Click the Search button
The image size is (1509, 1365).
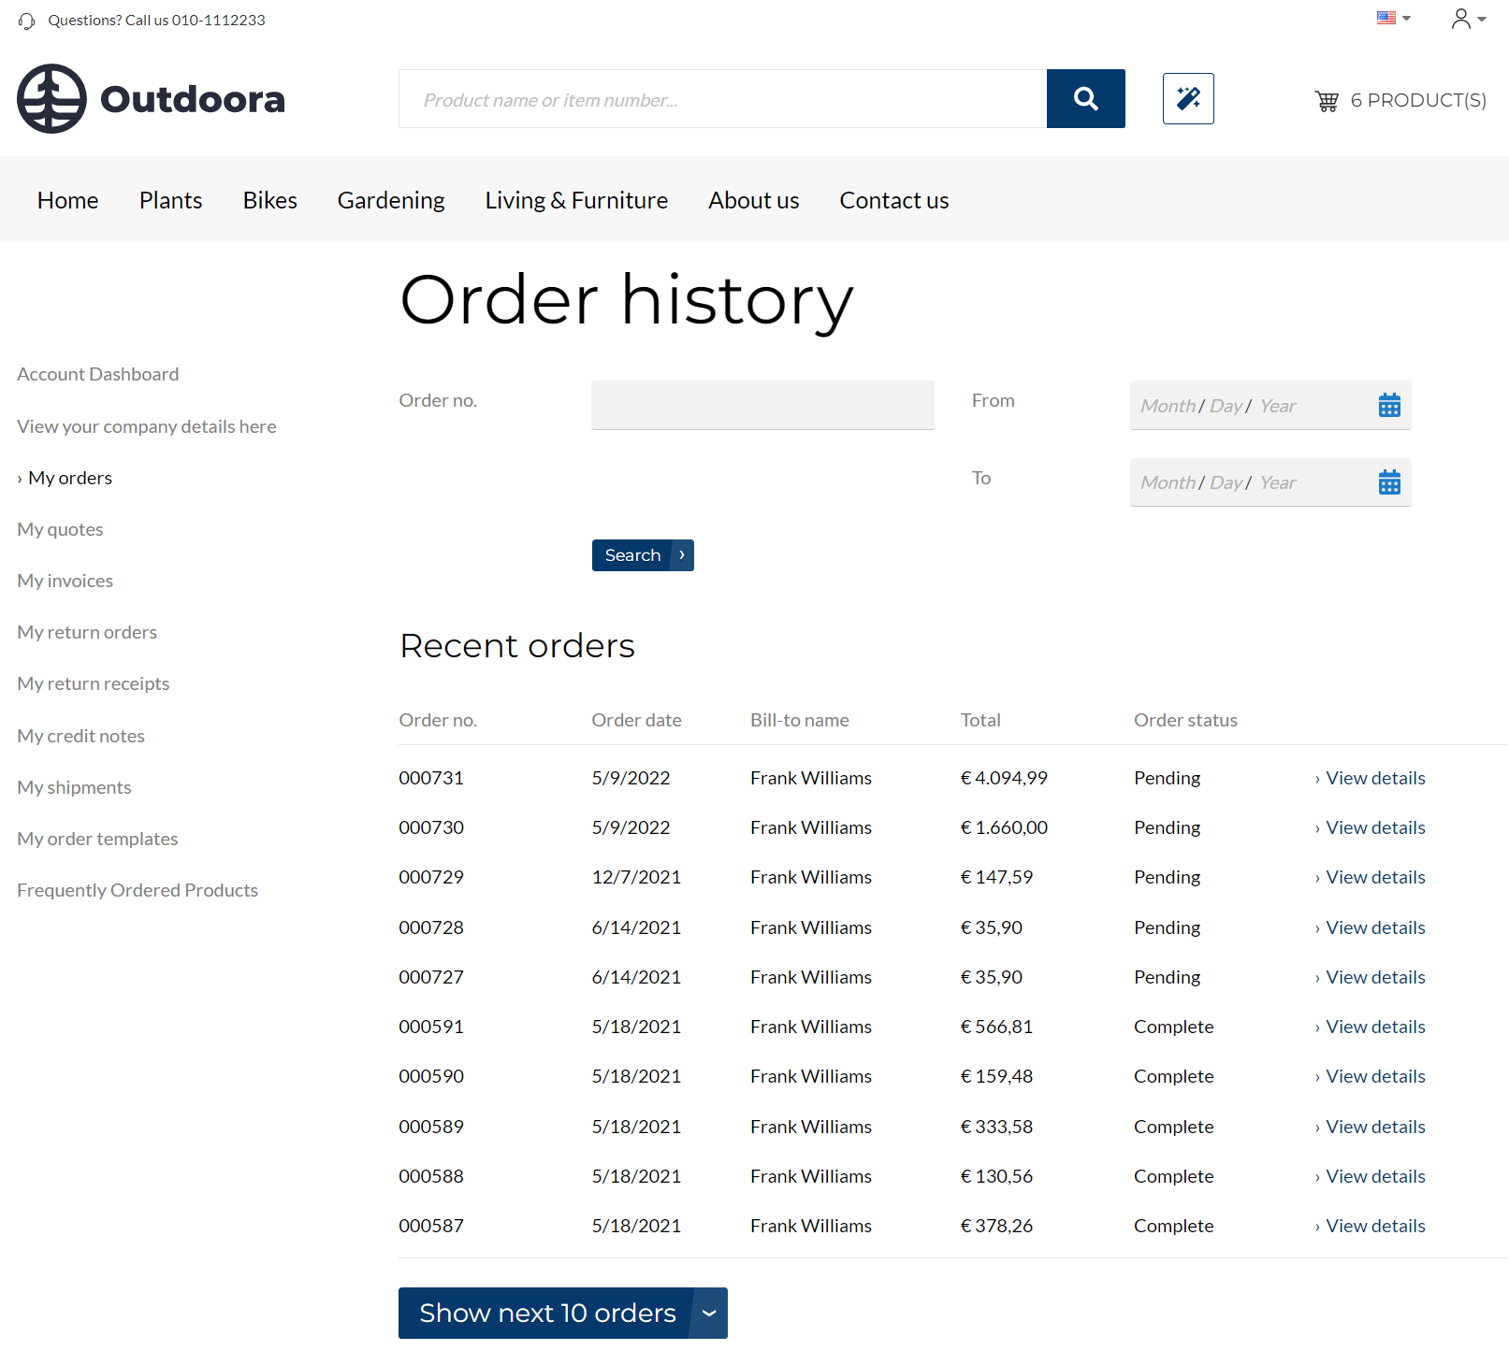point(643,554)
